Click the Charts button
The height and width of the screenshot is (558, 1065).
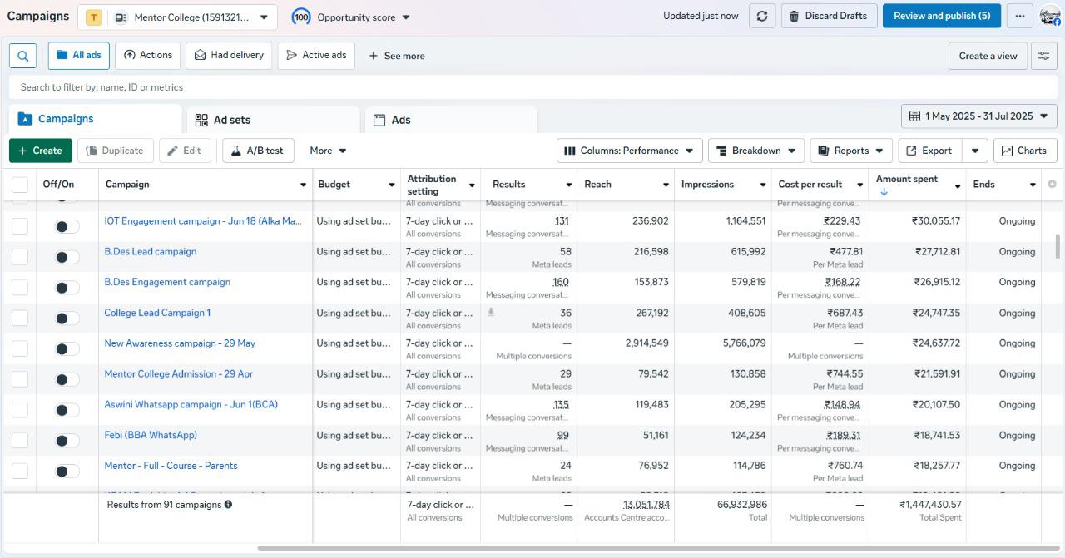[1025, 151]
